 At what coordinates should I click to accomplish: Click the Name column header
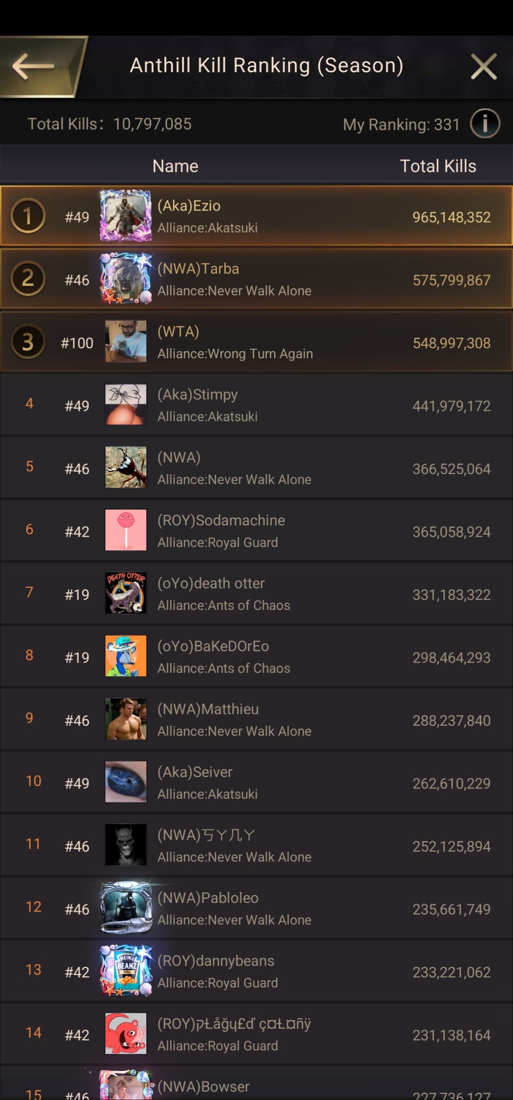175,166
